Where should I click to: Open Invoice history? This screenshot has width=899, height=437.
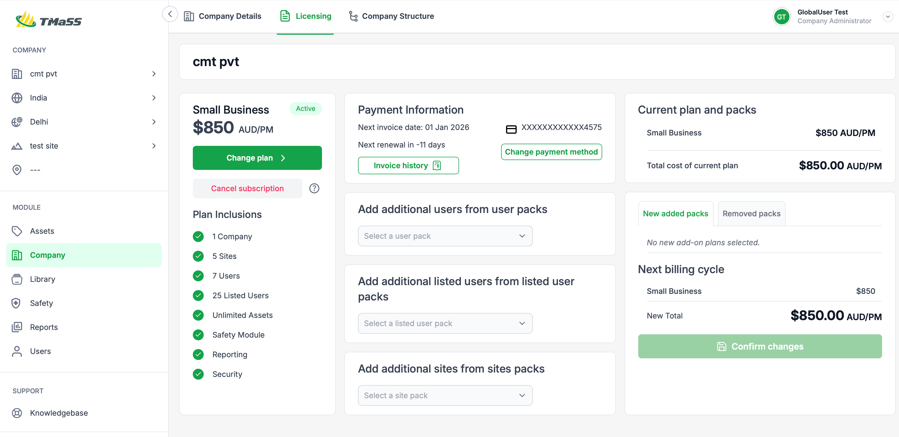tap(408, 166)
